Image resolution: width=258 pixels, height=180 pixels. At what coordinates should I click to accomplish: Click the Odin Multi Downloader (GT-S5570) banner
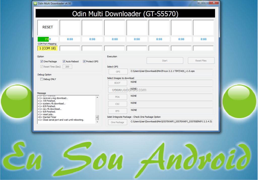[x=125, y=14]
